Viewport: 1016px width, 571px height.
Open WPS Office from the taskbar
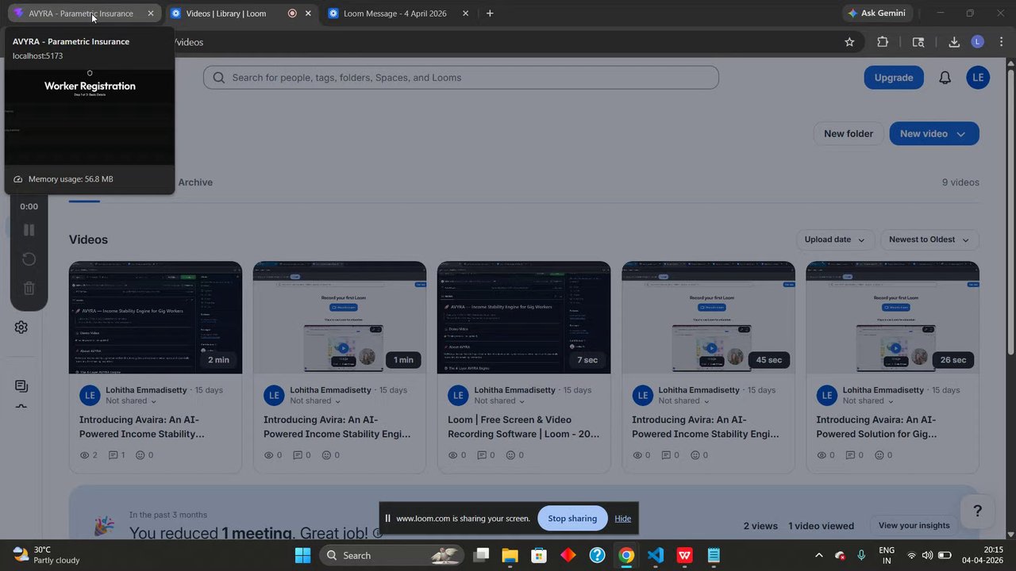point(685,555)
